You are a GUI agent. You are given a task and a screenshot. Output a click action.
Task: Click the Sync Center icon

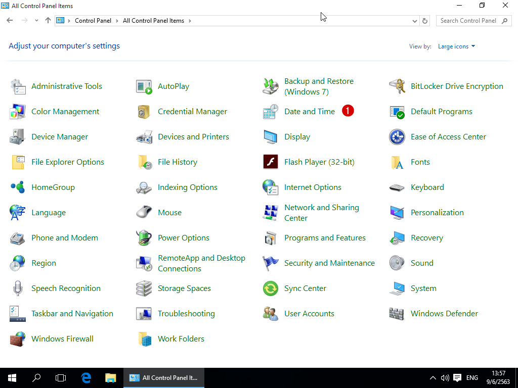point(271,288)
